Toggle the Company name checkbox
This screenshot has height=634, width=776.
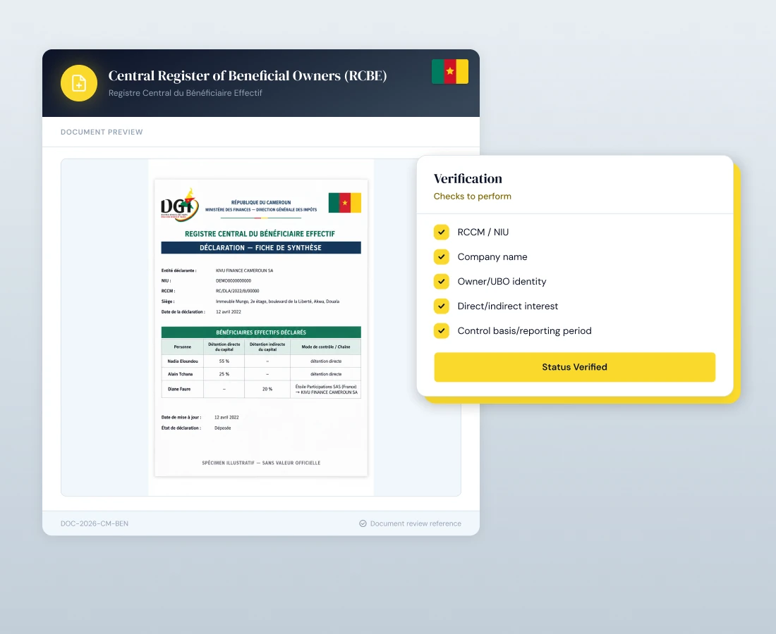pyautogui.click(x=442, y=257)
